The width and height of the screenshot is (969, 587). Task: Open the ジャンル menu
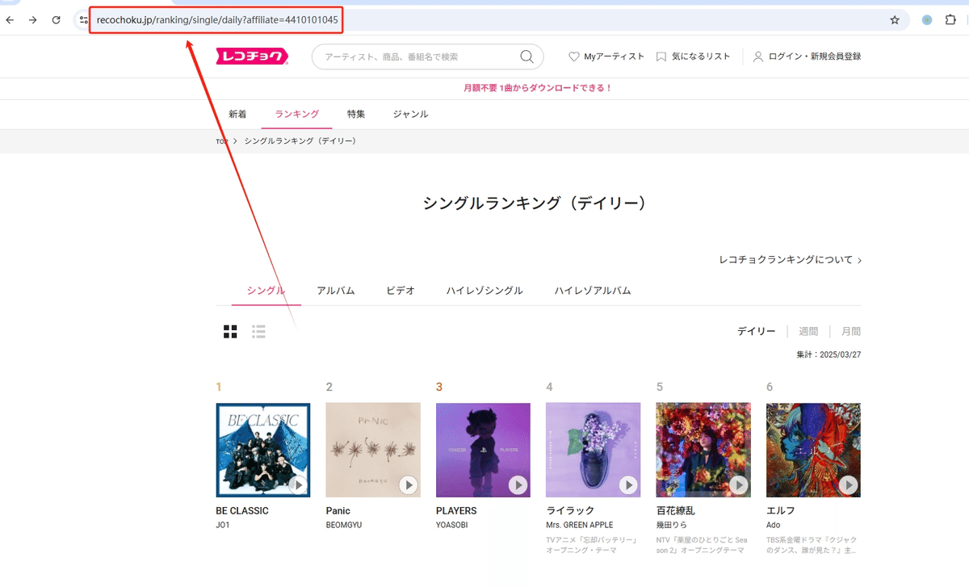pos(410,114)
